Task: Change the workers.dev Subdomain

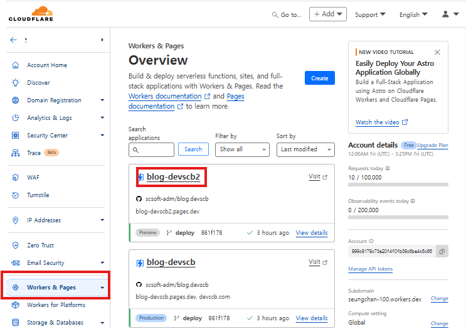Action: tap(440, 299)
